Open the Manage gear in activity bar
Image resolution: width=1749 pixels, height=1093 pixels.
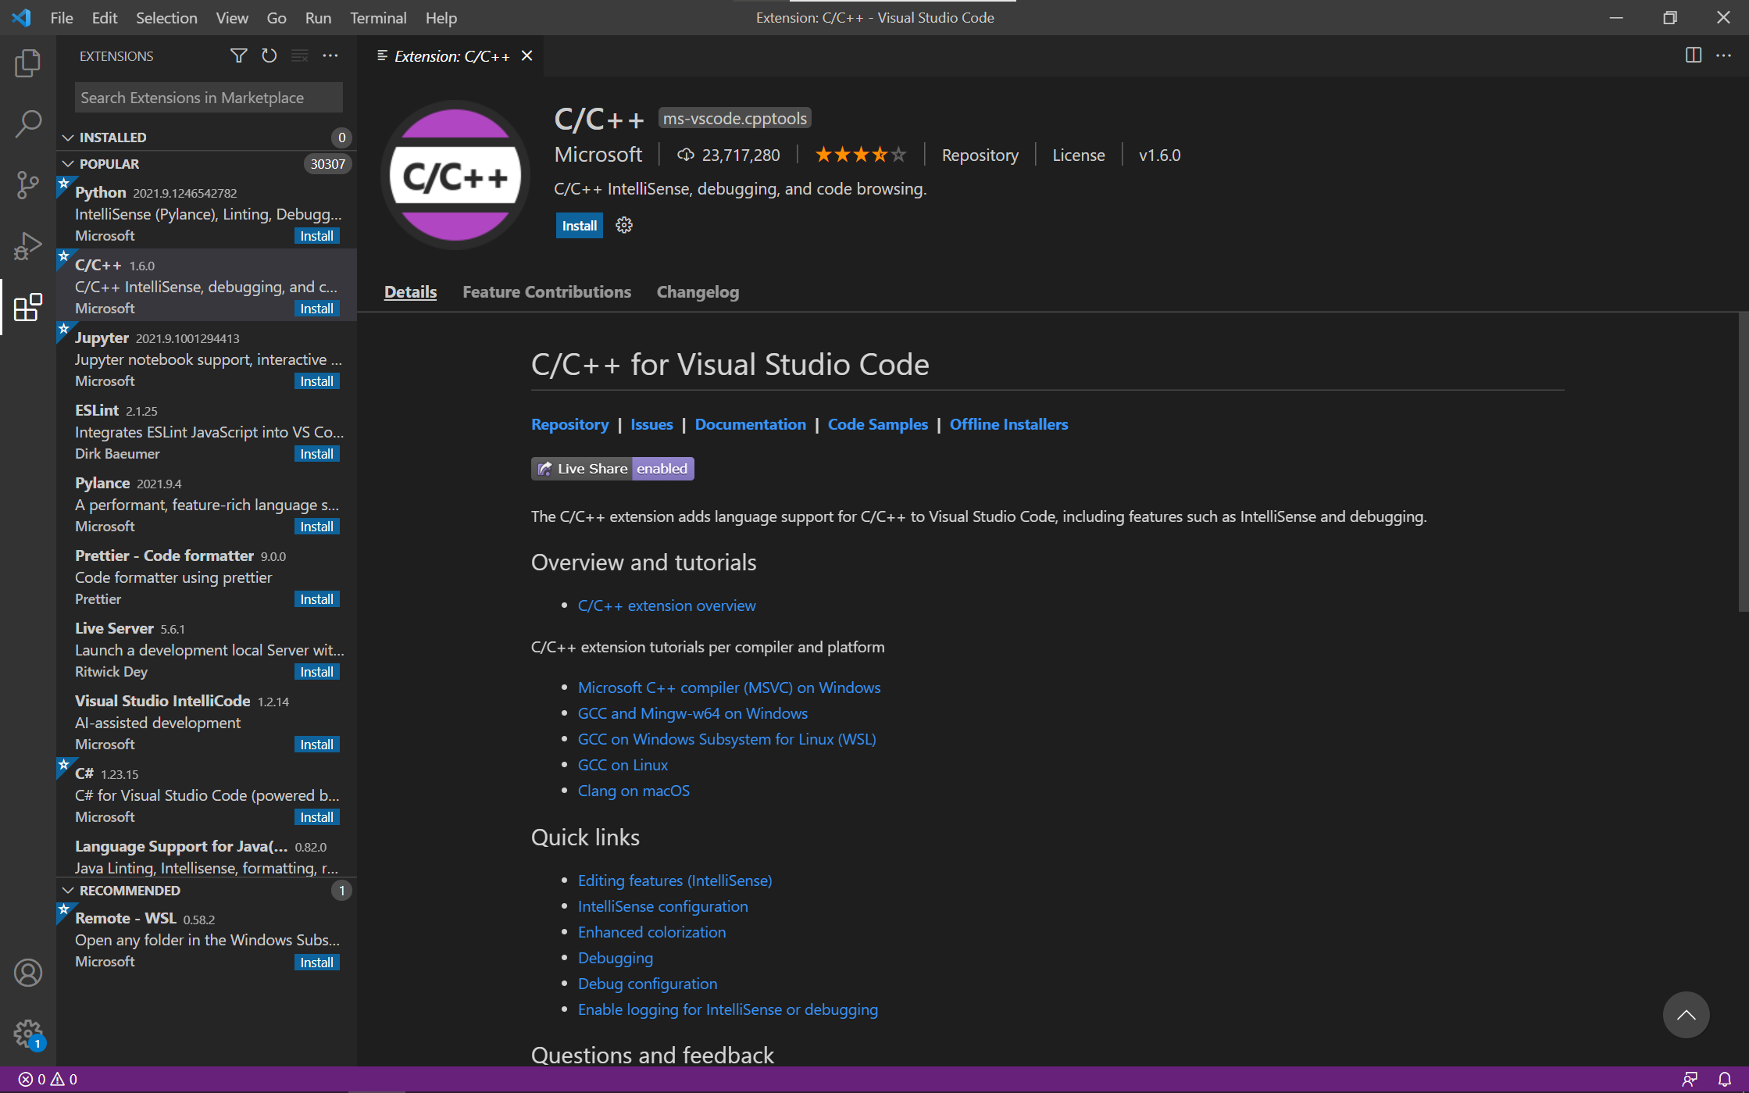[x=28, y=1034]
